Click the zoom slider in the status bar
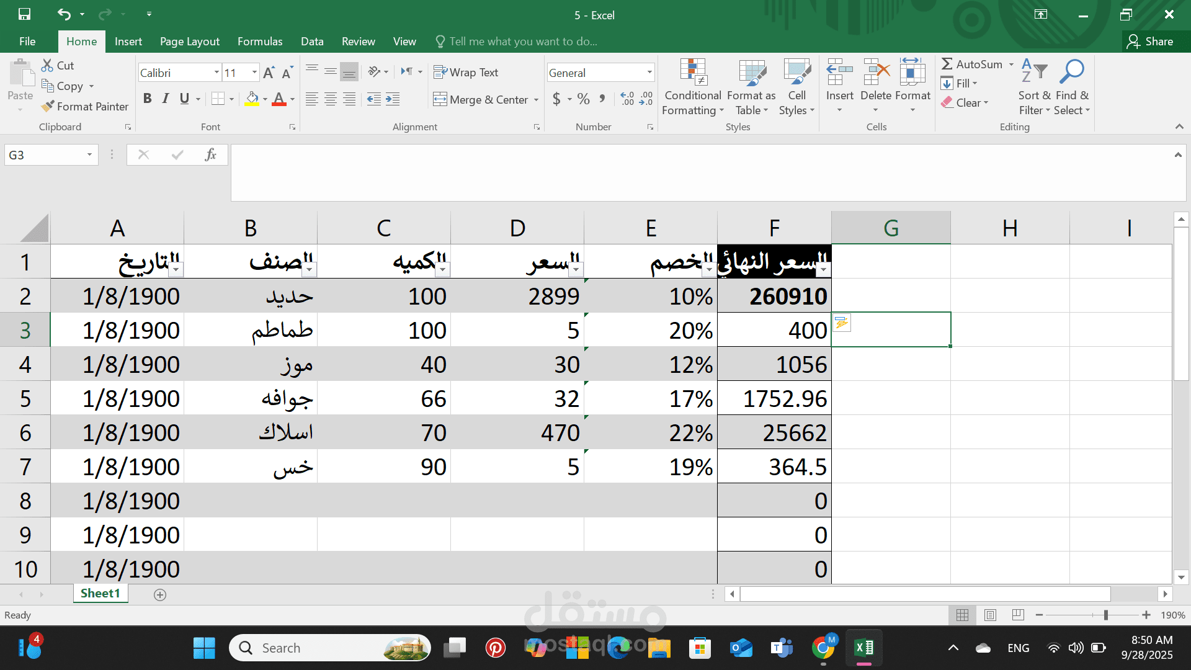1191x670 pixels. pos(1105,615)
